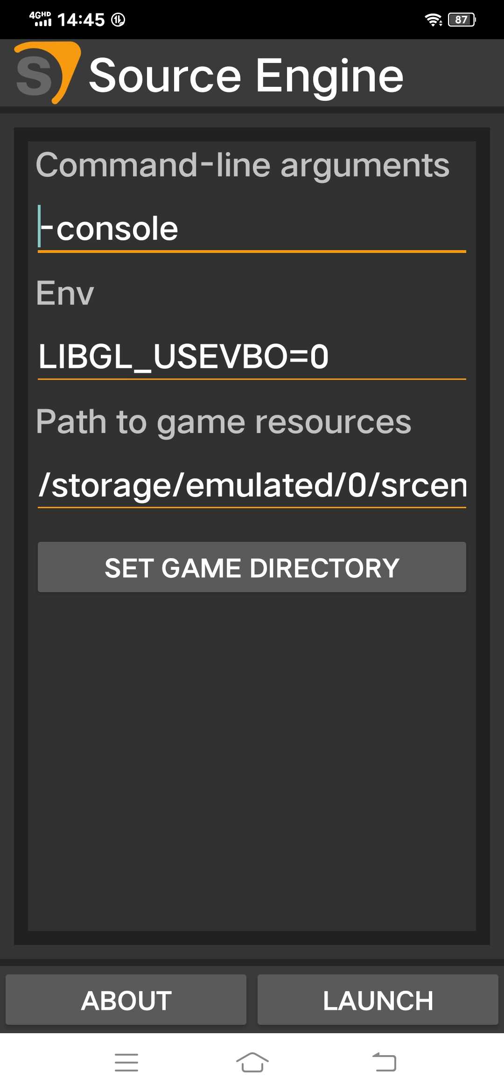
Task: Open recent apps via the three-line icon
Action: click(126, 1062)
